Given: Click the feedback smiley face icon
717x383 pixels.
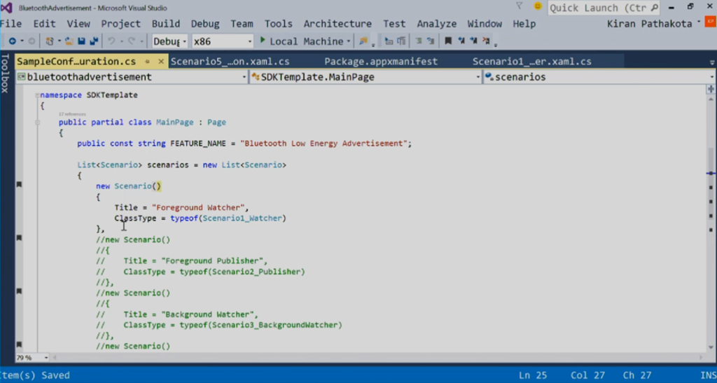Looking at the screenshot, I should pyautogui.click(x=538, y=6).
